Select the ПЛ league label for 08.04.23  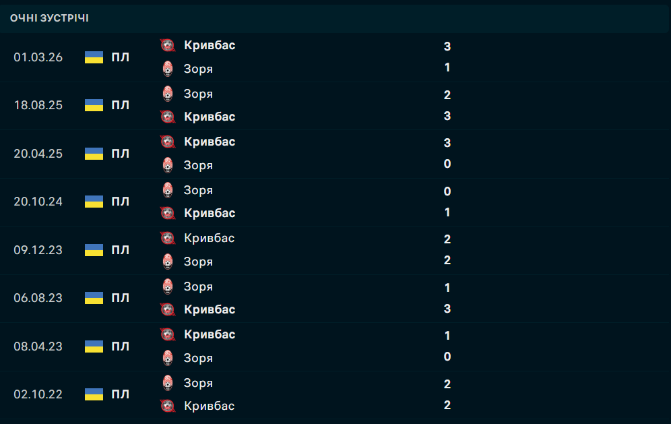tap(120, 346)
